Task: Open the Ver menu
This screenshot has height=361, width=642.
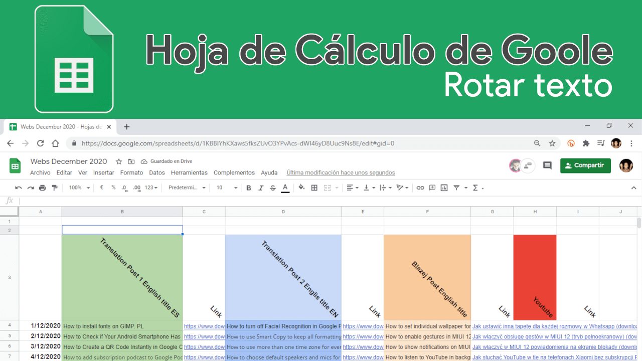Action: [83, 172]
